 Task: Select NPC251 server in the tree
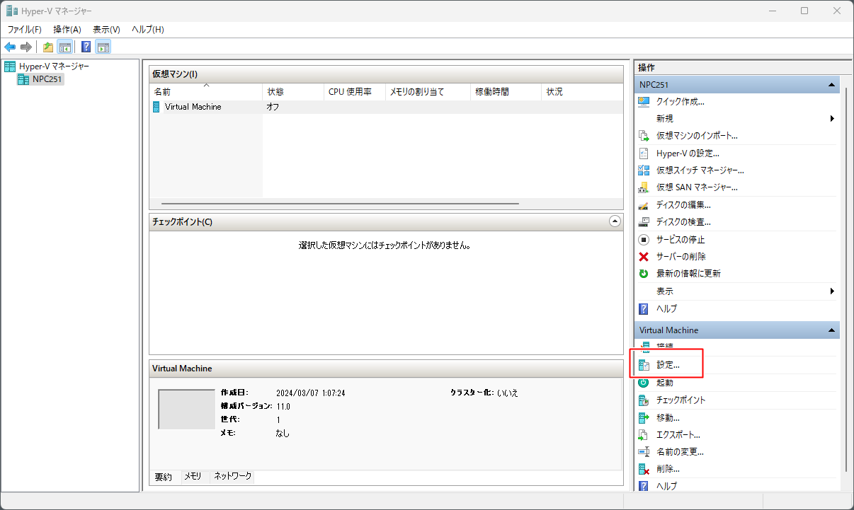pos(47,79)
